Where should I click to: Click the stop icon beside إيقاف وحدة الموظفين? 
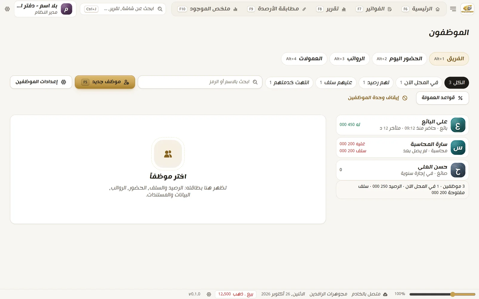point(405,98)
